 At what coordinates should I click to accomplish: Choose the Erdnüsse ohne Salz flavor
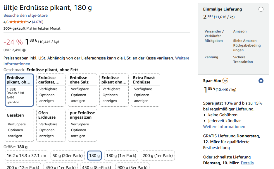(82, 90)
